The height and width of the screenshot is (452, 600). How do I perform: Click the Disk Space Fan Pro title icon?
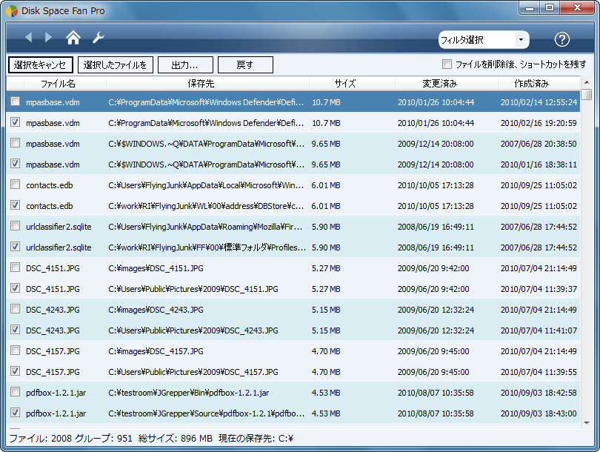[12, 10]
